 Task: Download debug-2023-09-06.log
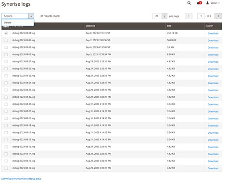coord(213,47)
